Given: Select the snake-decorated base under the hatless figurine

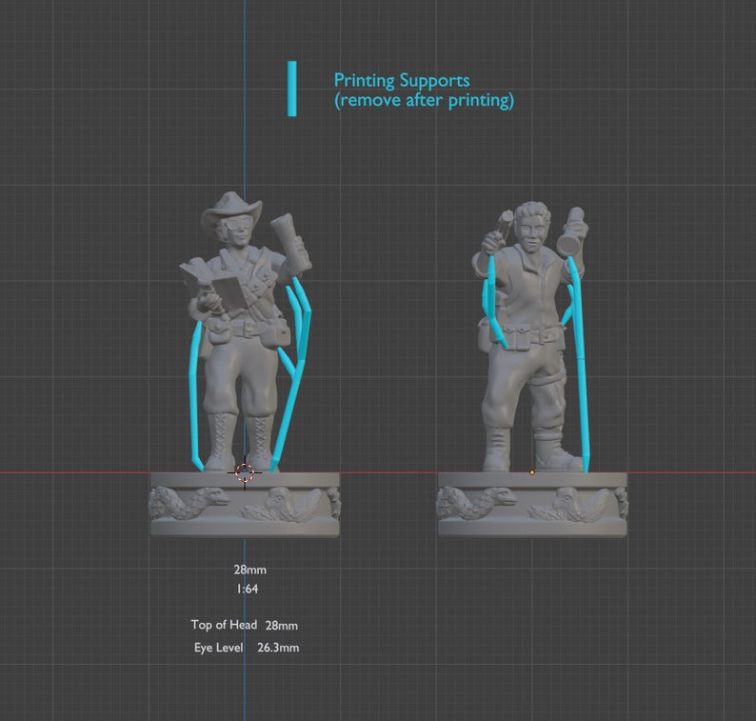Looking at the screenshot, I should click(532, 505).
